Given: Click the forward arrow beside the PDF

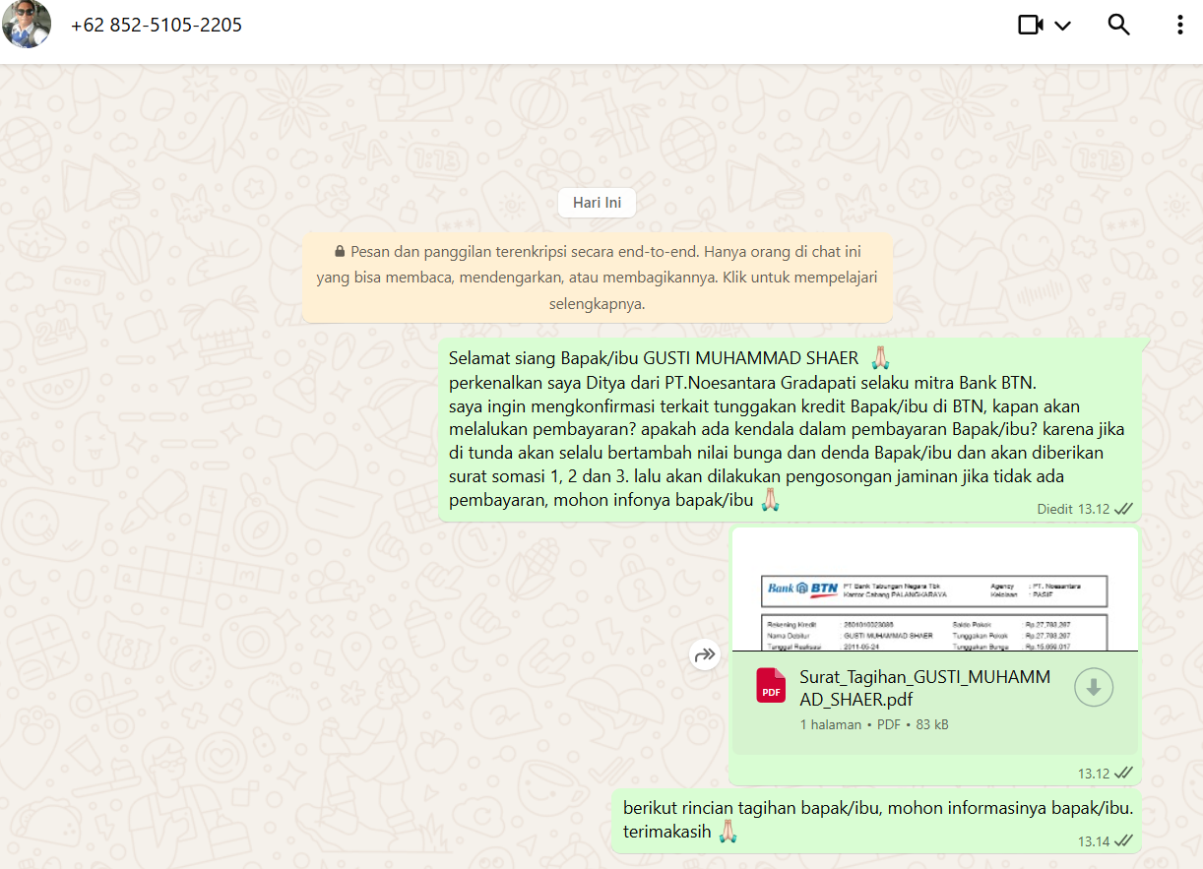Looking at the screenshot, I should point(705,654).
